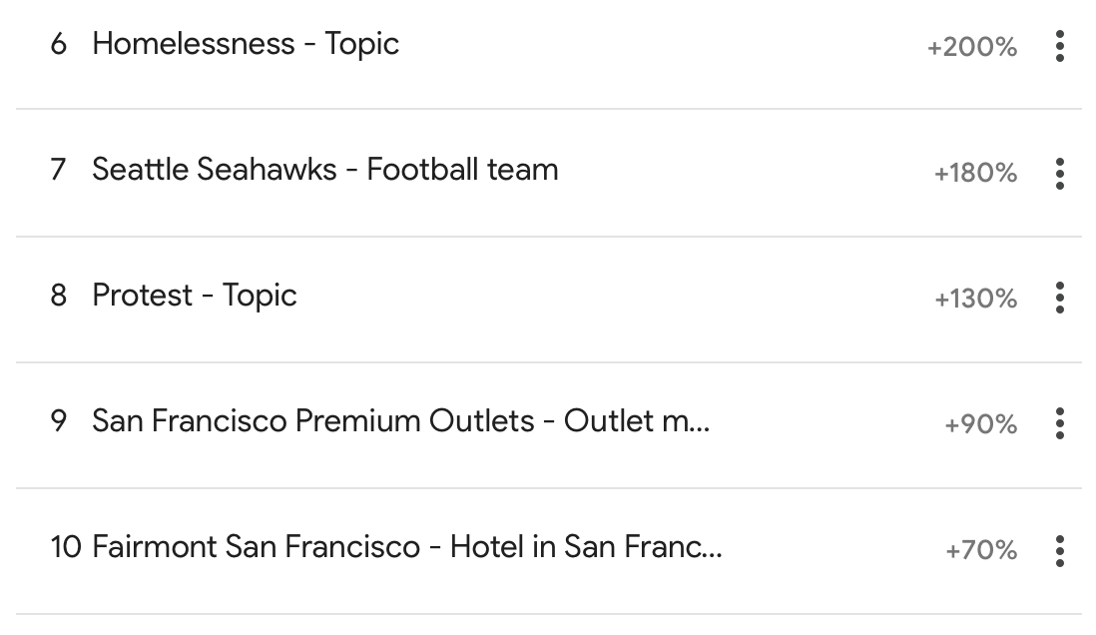Open more options for San Francisco Premium Outlets
The height and width of the screenshot is (635, 1096).
[1060, 423]
